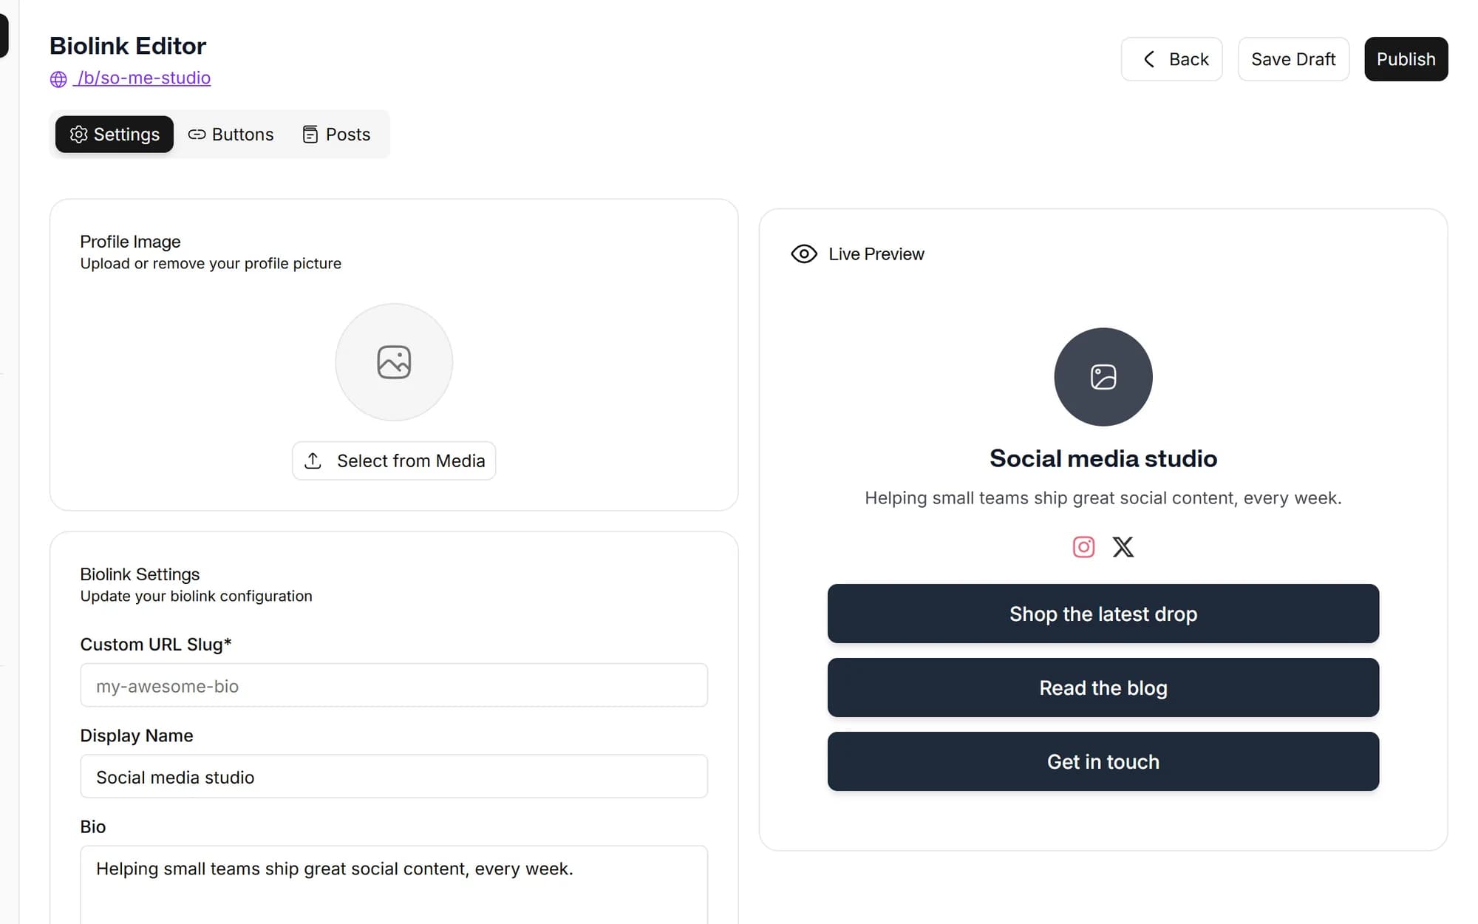Click Save Draft

click(1293, 59)
